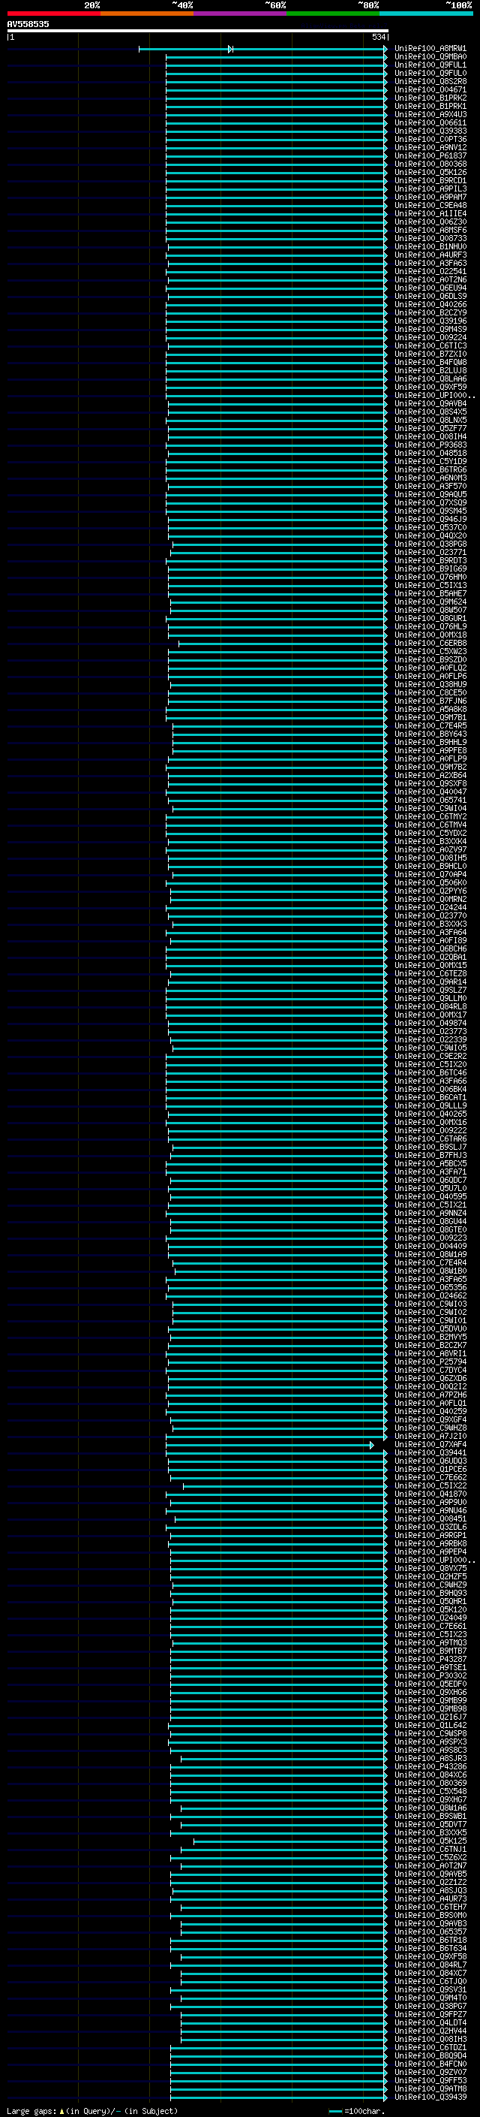Click the Large gaps legend text

coord(92,2110)
